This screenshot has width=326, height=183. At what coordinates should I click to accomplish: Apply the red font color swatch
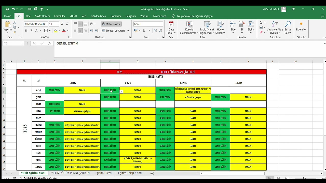(64, 30)
